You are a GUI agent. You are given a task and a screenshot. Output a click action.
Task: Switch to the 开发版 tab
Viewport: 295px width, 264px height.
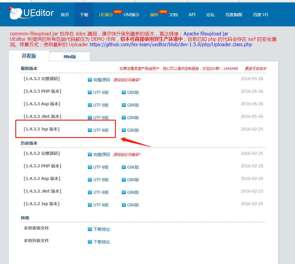(29, 56)
